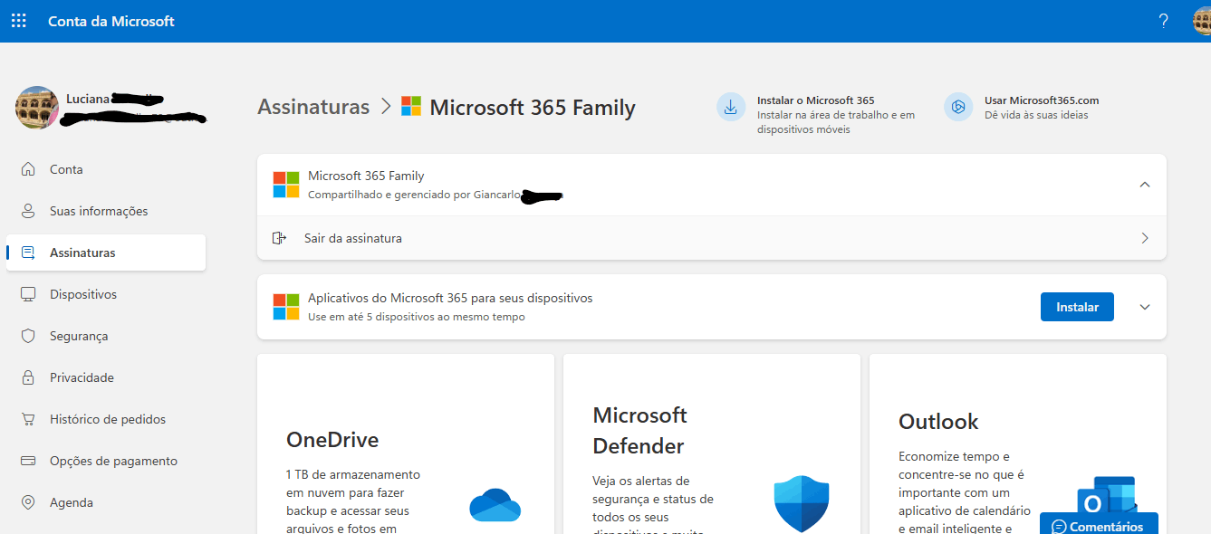Viewport: 1211px width, 534px height.
Task: Click the Conta da Microsoft header title
Action: [x=111, y=21]
